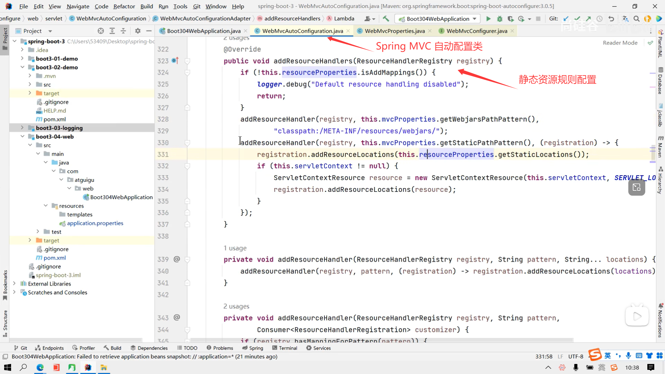665x374 pixels.
Task: Toggle Reader Mode in the editor
Action: pyautogui.click(x=620, y=43)
